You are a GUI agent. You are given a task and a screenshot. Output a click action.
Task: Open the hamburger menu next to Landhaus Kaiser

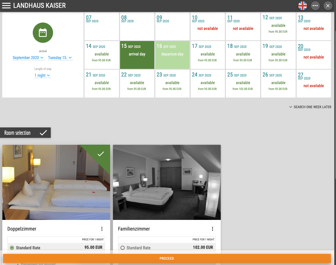[6, 6]
